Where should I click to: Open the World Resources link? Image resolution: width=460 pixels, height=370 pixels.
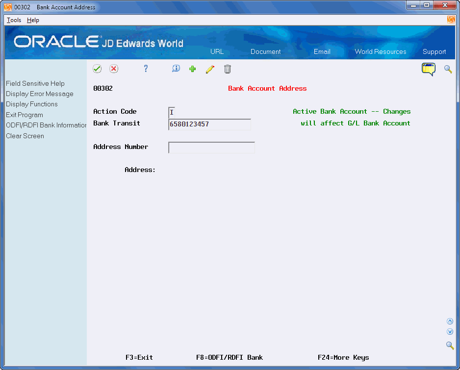[381, 51]
